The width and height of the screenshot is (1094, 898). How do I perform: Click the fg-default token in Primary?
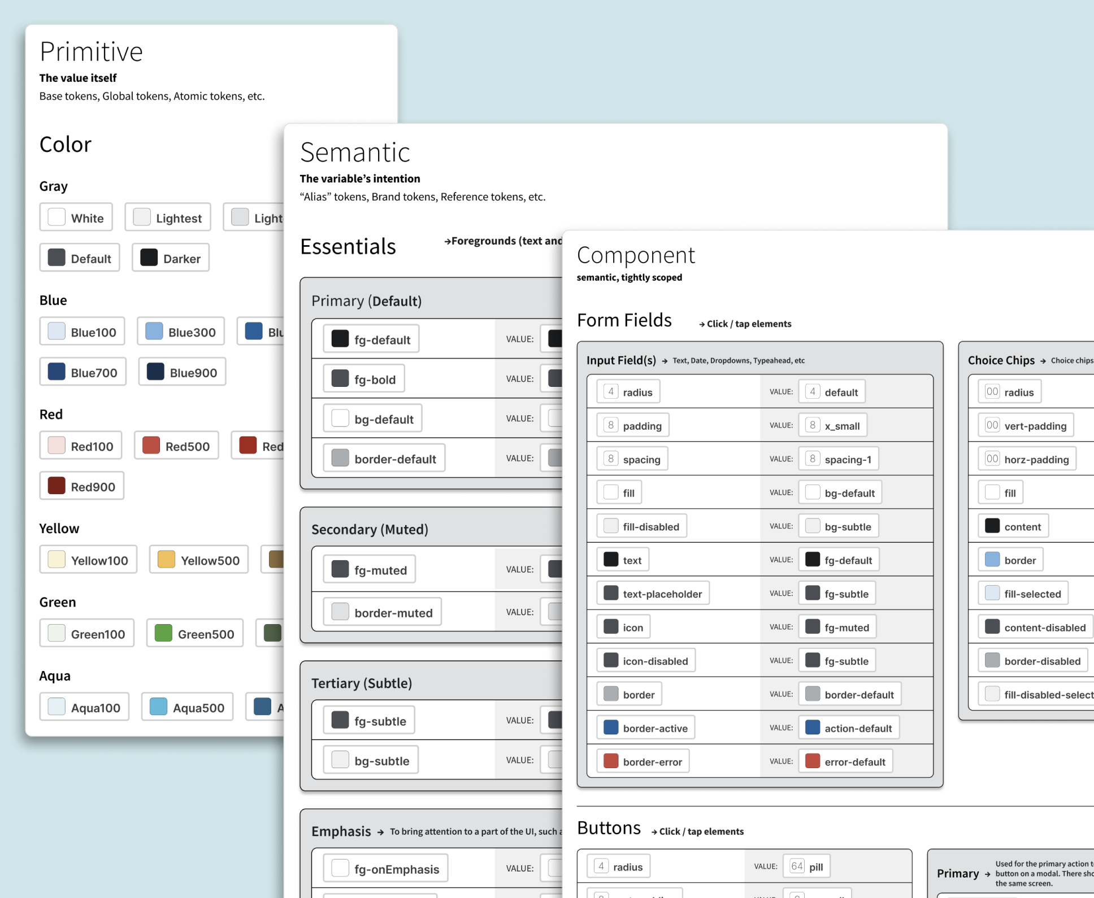[x=371, y=339]
